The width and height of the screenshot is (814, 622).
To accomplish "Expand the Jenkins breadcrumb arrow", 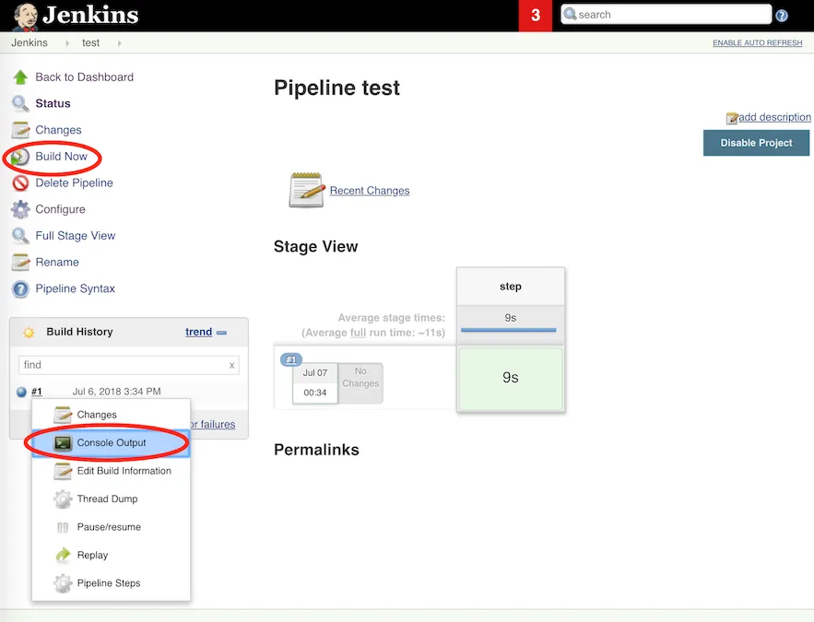I will 67,43.
